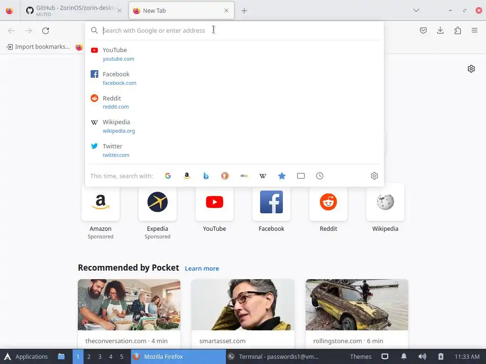Search this time with Bing icon
Viewport: 486px width, 364px height.
[206, 176]
